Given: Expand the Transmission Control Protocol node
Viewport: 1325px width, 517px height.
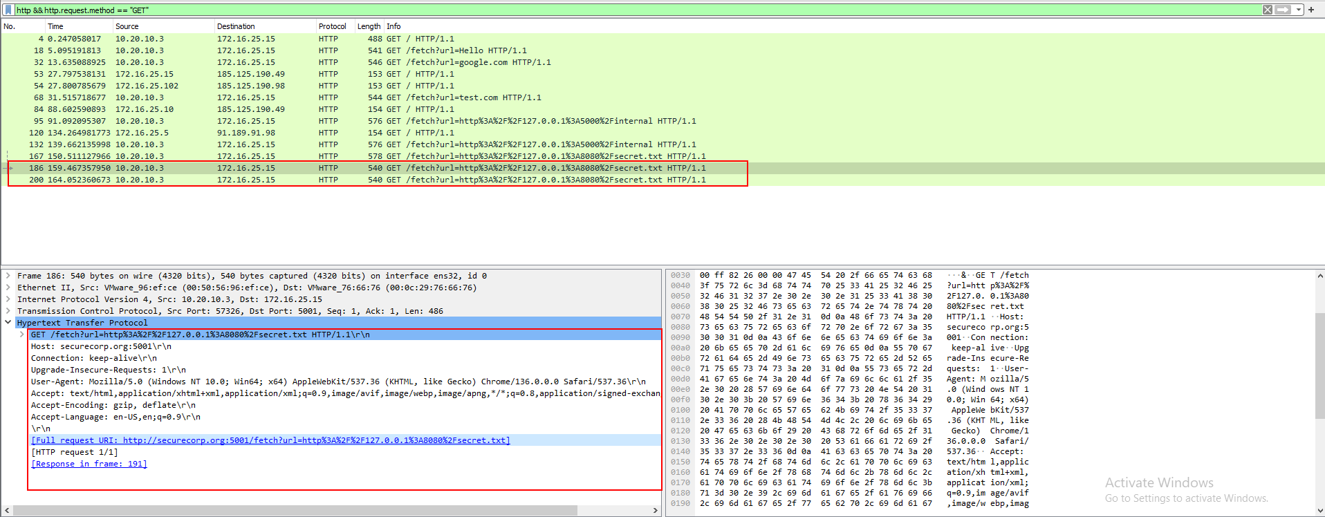Looking at the screenshot, I should (x=8, y=311).
